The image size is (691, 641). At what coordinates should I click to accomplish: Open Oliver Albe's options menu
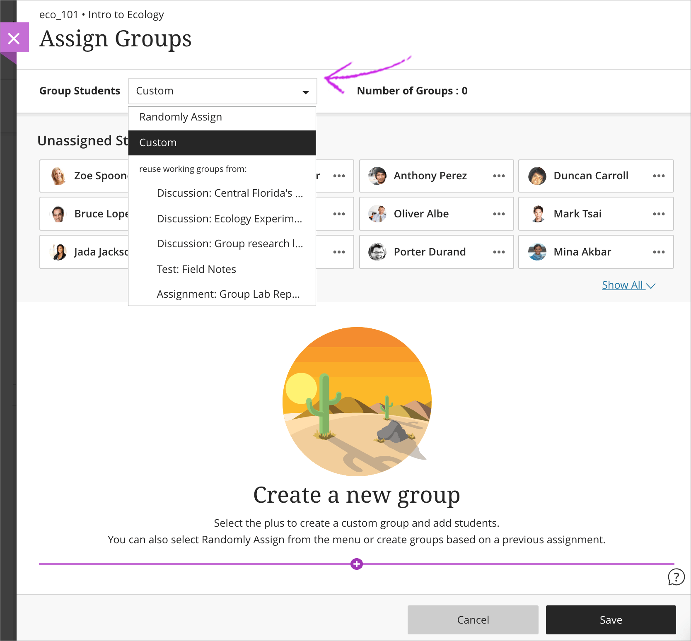point(499,214)
